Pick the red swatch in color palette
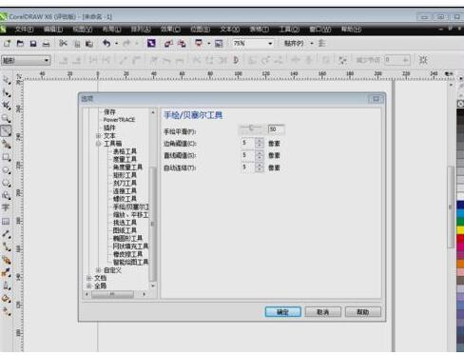Screen dimensions: 464x355 click(x=460, y=238)
